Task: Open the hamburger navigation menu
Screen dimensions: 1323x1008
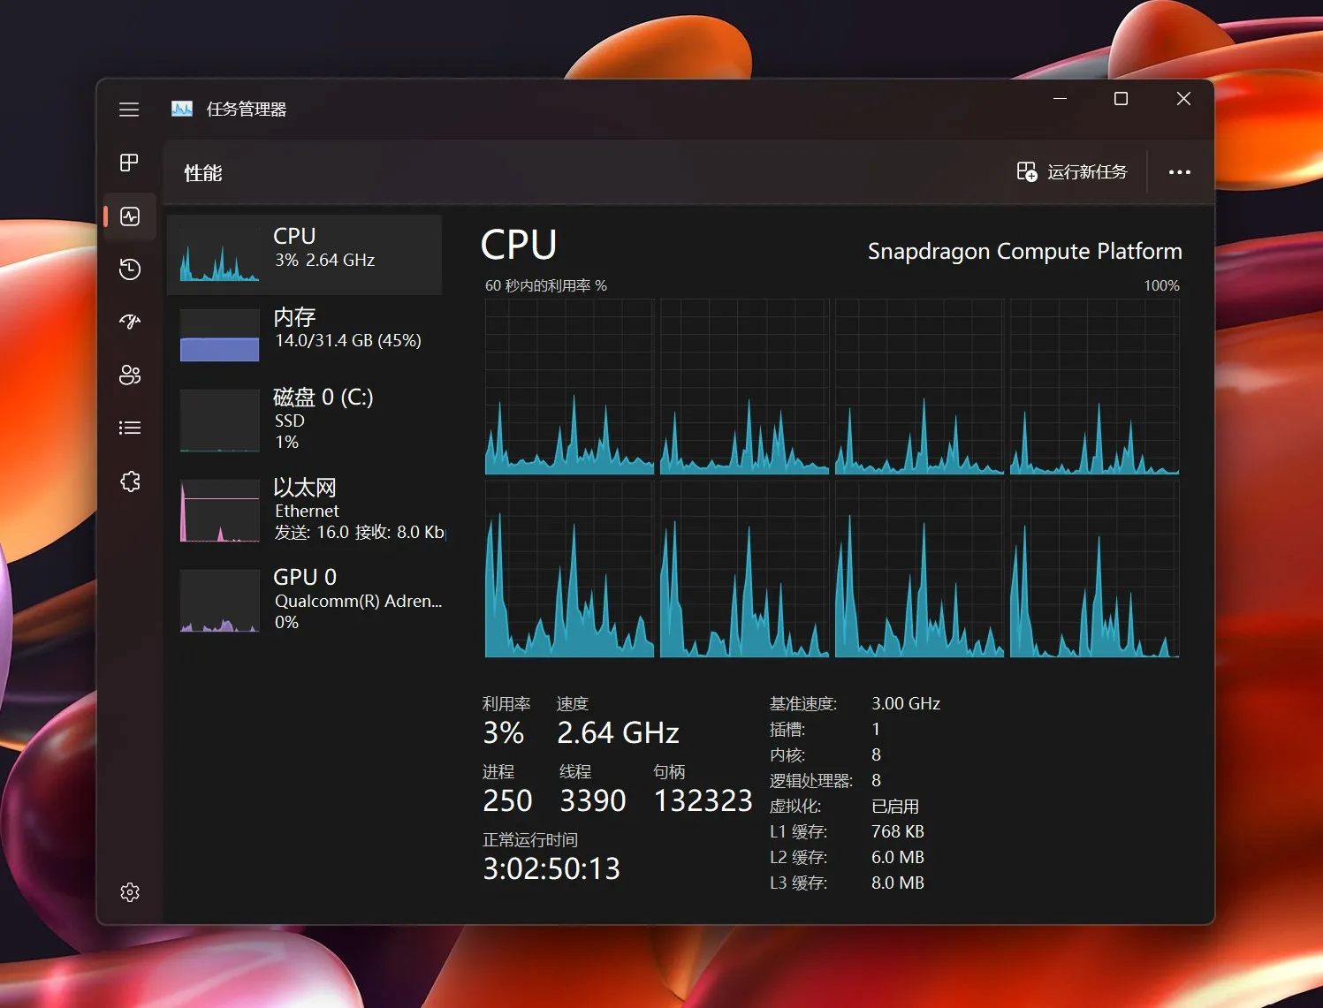Action: 129,110
